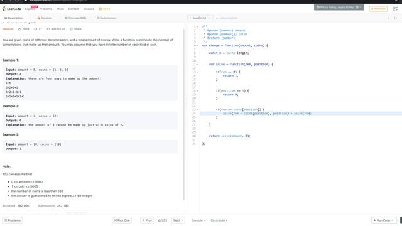Image resolution: width=402 pixels, height=226 pixels.
Task: Click the Submissions 352,190 statistic
Action: [x=53, y=206]
